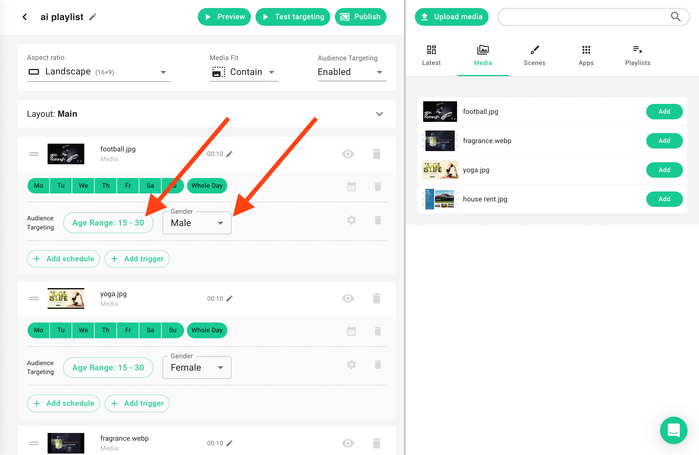The height and width of the screenshot is (455, 699).
Task: Open the chat support bubble
Action: (x=673, y=430)
